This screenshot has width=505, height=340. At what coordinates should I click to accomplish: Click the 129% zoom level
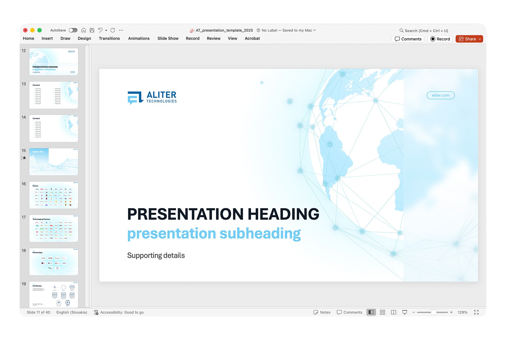pyautogui.click(x=463, y=312)
